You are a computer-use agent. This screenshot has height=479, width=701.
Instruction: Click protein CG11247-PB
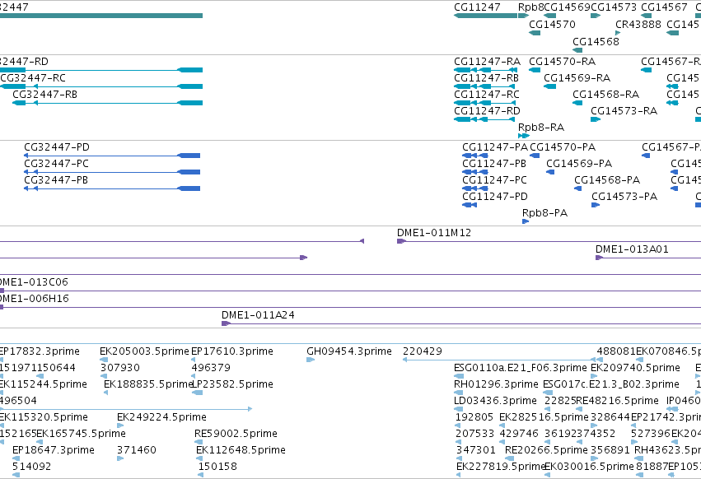[494, 164]
